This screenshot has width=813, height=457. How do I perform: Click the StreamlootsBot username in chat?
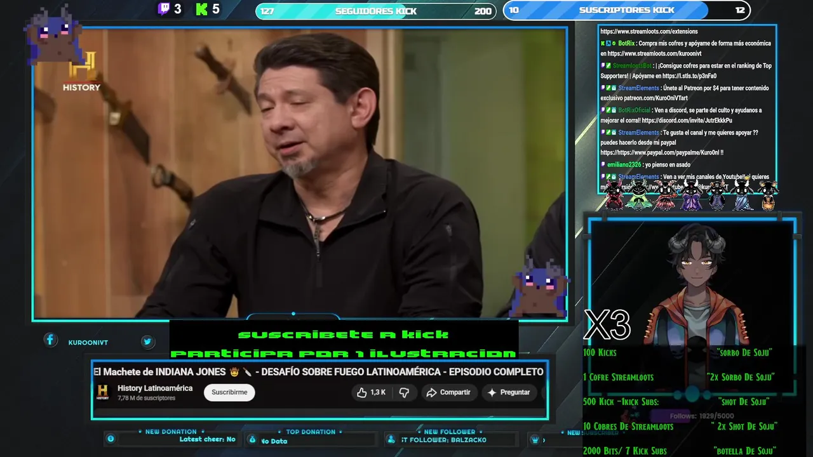pyautogui.click(x=632, y=66)
